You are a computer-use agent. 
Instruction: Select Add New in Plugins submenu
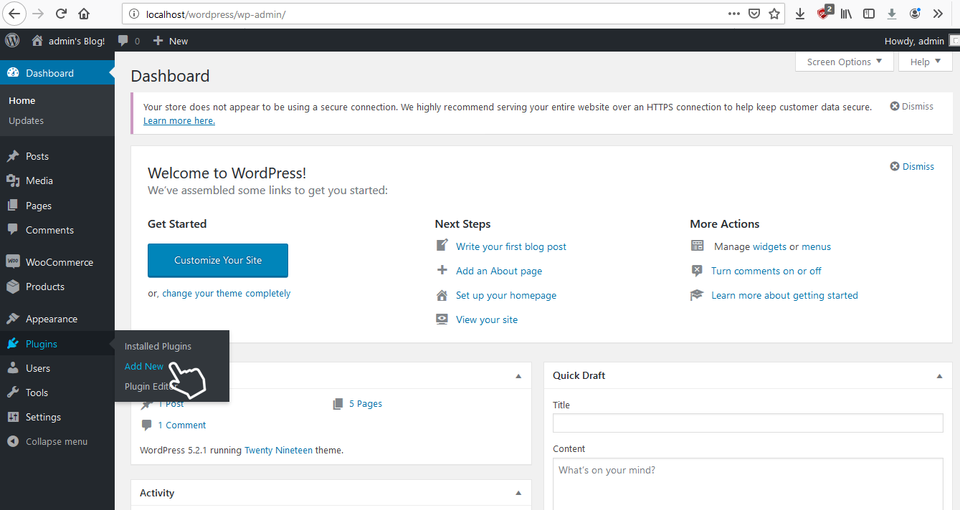pyautogui.click(x=144, y=366)
